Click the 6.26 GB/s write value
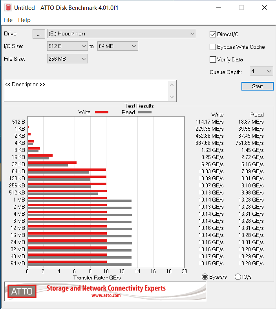Viewport: 276px width, 309px height. click(212, 165)
